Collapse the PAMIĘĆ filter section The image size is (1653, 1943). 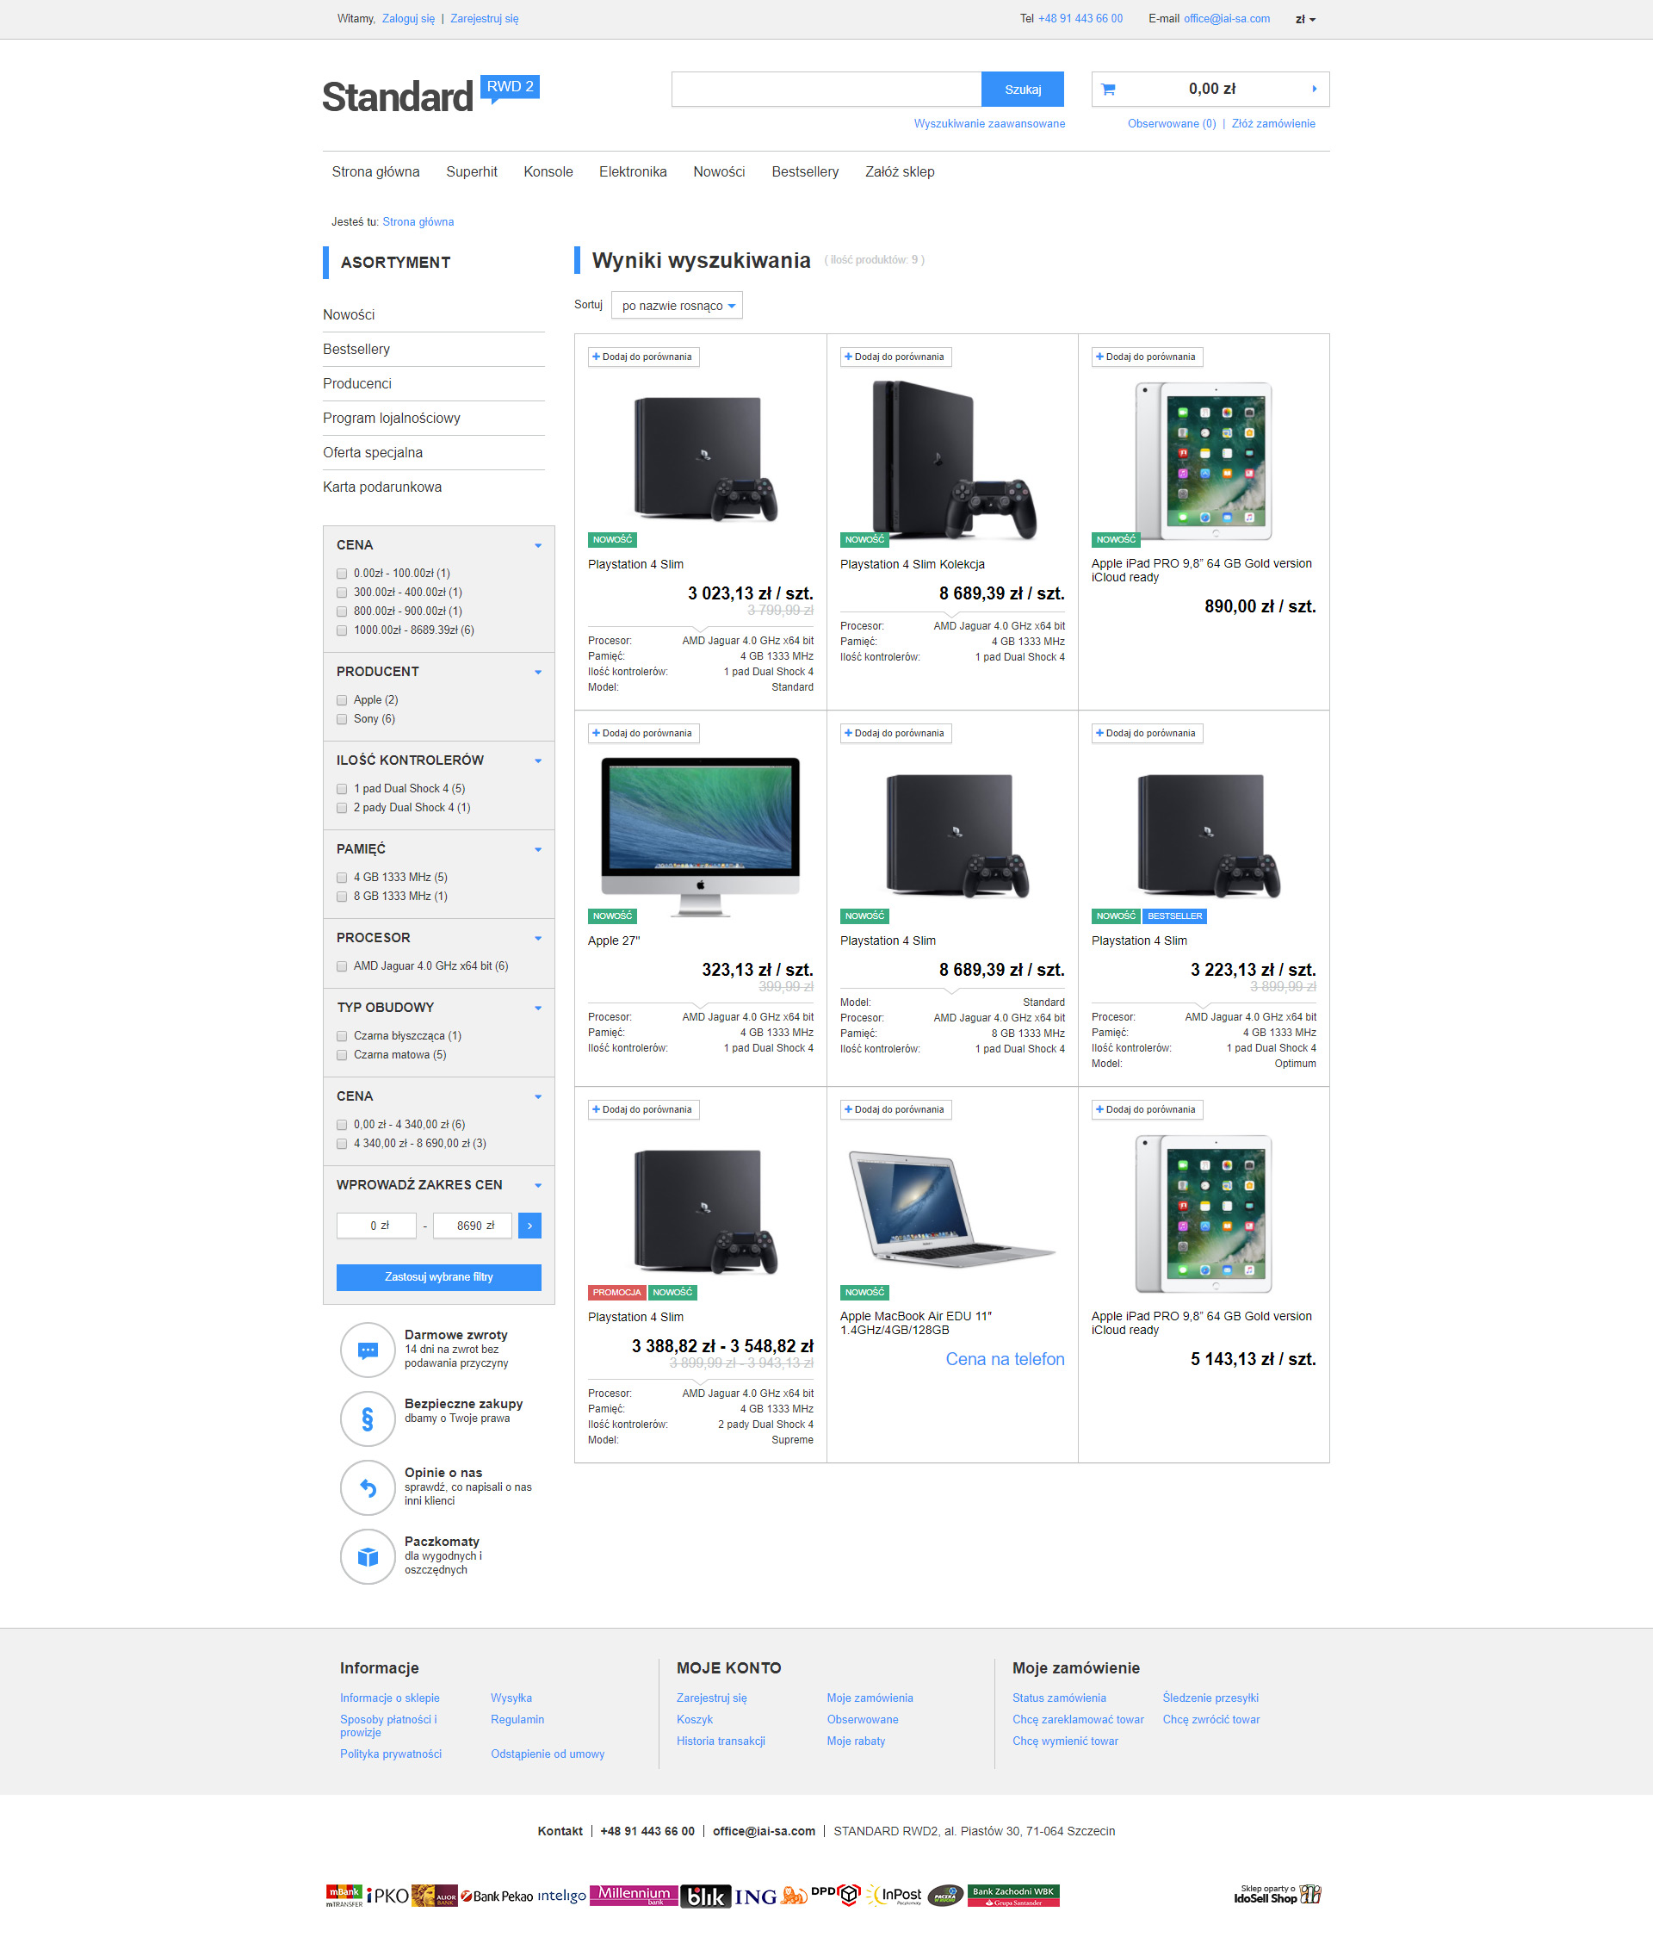(x=538, y=850)
